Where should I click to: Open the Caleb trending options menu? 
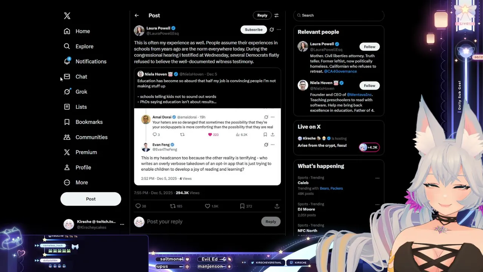[377, 178]
